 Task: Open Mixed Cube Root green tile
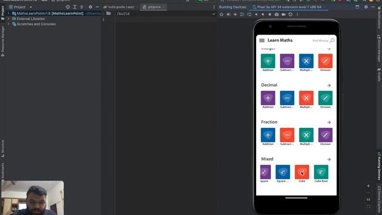[x=321, y=172]
